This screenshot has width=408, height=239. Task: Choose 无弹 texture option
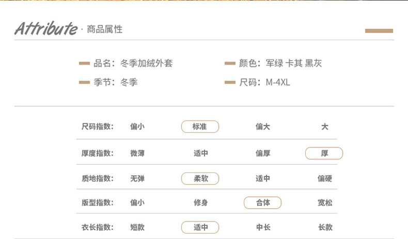pos(137,179)
